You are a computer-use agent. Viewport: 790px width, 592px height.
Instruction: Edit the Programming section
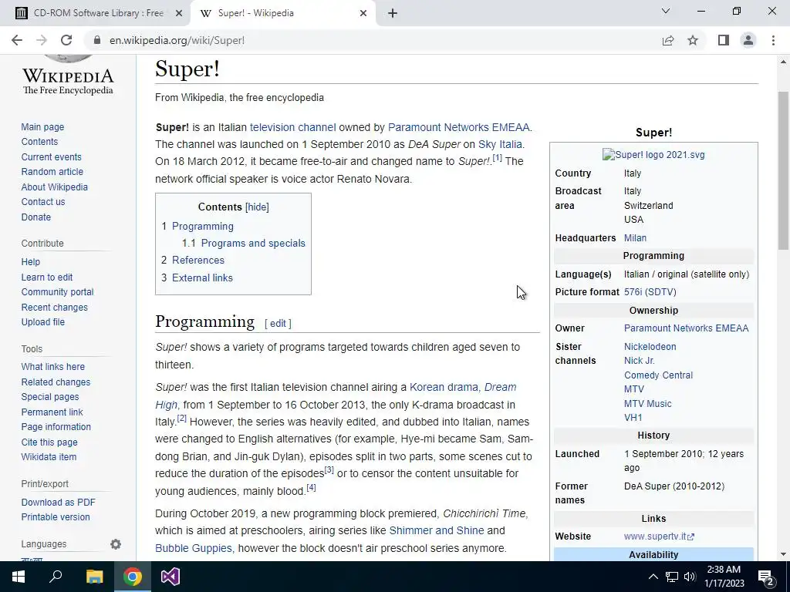[278, 324]
